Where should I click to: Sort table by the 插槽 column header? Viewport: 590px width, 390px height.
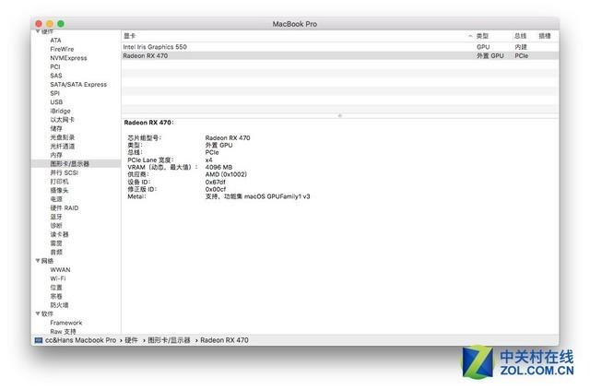pyautogui.click(x=545, y=36)
